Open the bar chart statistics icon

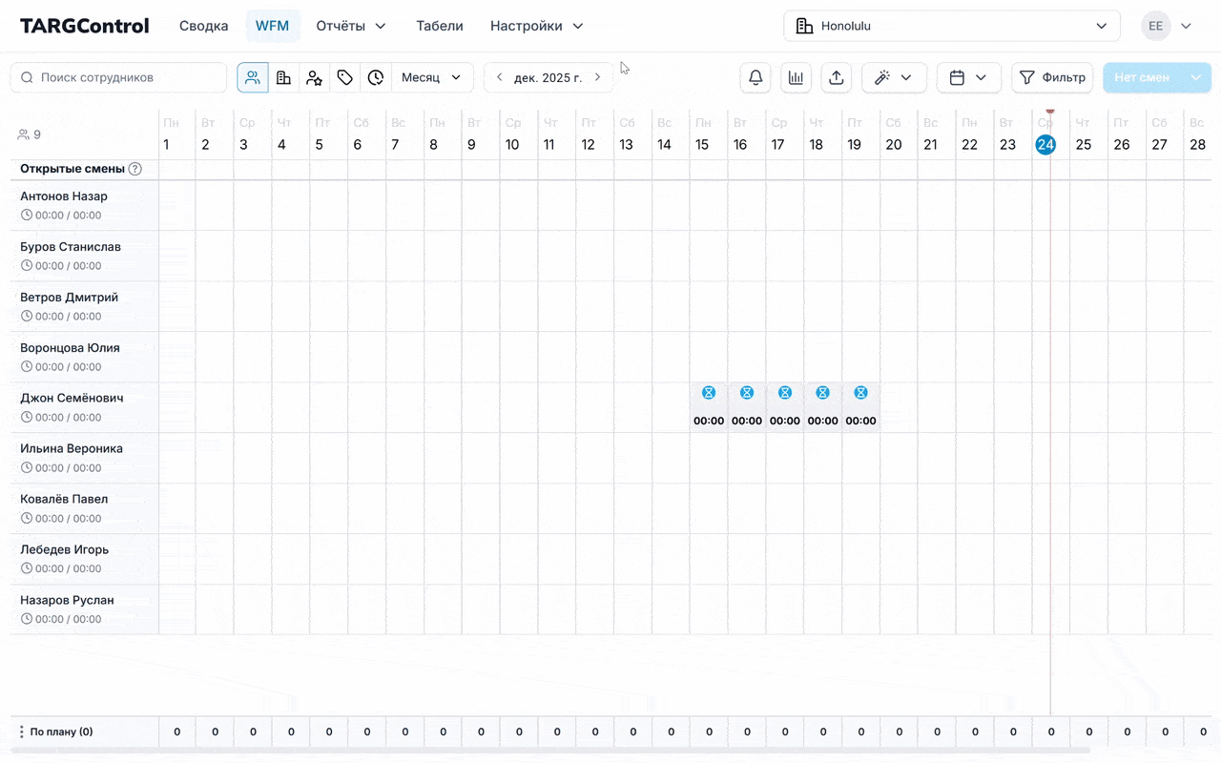point(796,77)
